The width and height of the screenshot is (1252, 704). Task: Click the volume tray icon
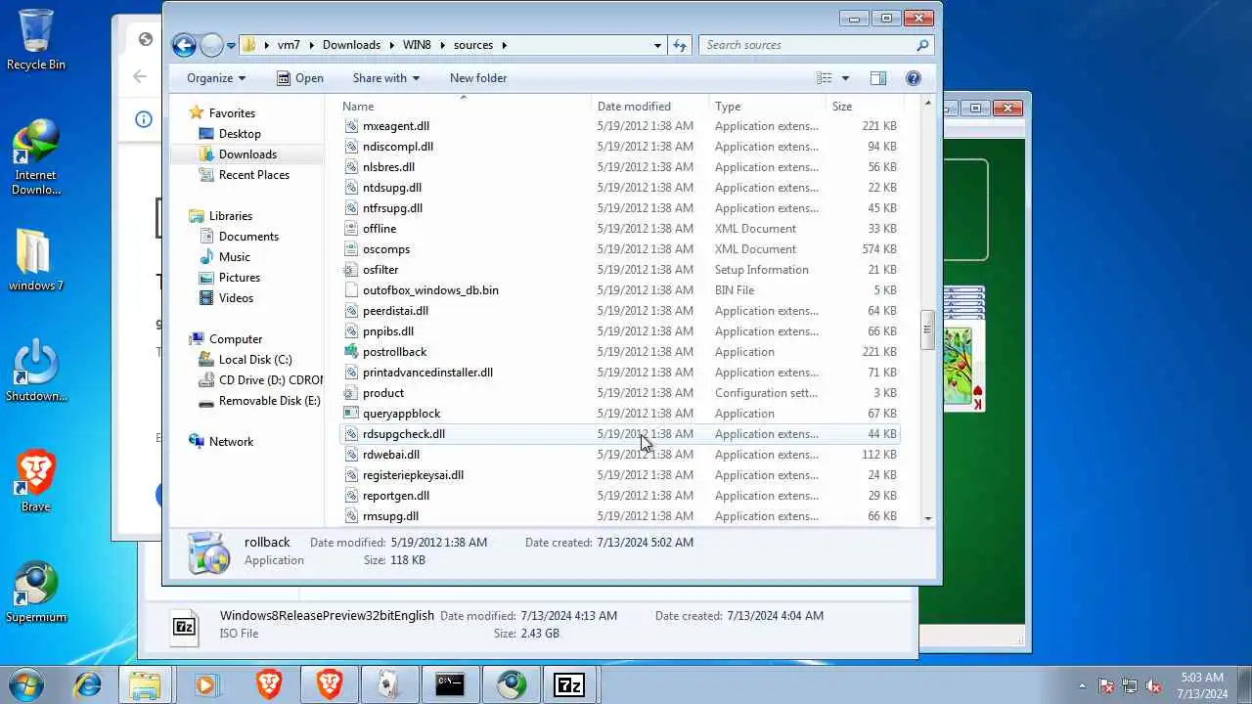click(1153, 686)
